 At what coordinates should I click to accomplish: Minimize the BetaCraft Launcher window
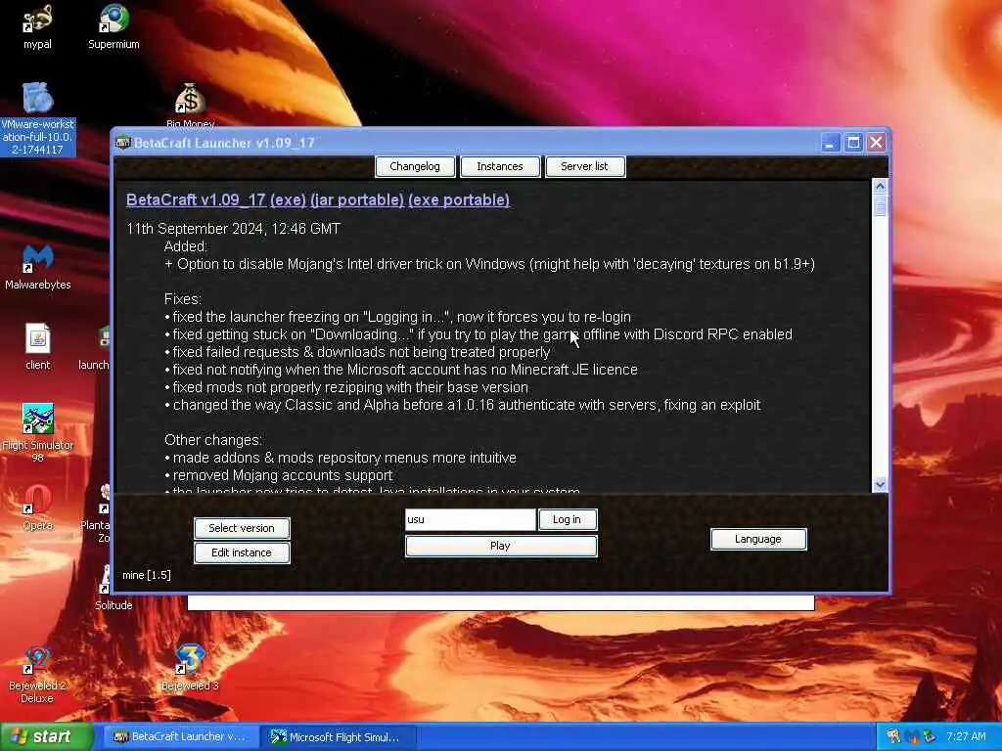[830, 143]
